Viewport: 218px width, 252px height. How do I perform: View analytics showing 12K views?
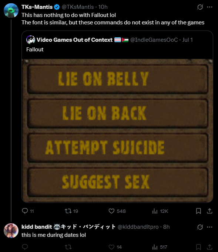pos(160,211)
